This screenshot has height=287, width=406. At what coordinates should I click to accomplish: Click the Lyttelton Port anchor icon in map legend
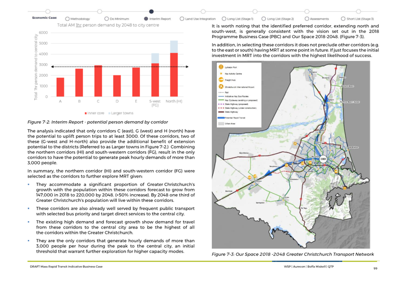221,67
